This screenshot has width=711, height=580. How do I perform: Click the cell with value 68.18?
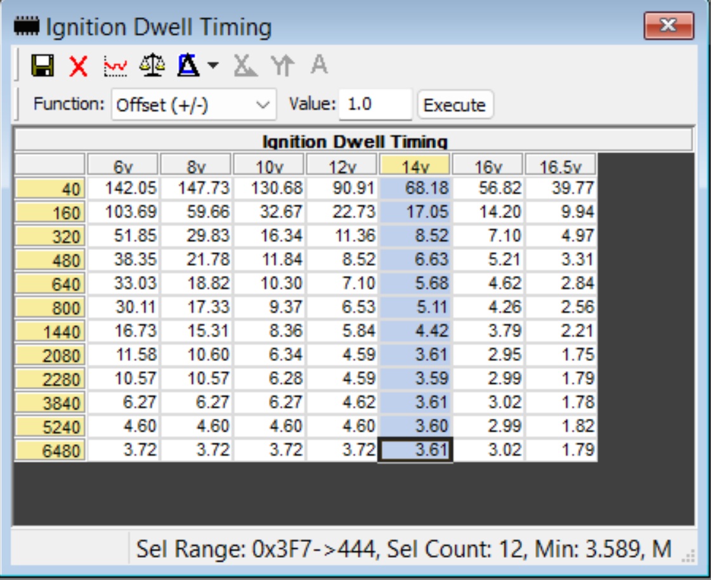pyautogui.click(x=415, y=188)
